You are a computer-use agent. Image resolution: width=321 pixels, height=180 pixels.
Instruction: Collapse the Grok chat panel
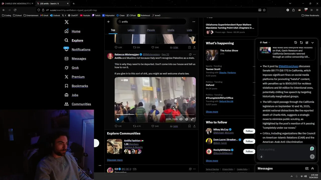(312, 43)
